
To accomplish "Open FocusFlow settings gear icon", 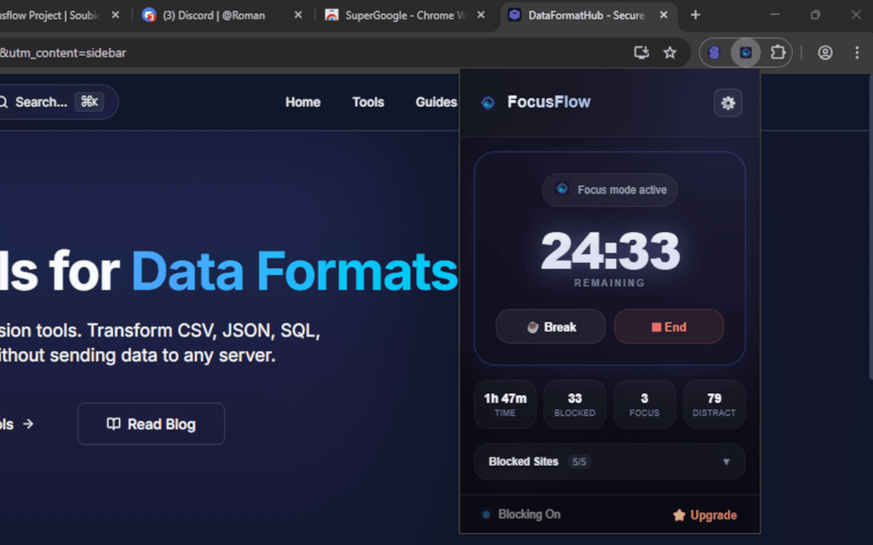I will point(727,103).
